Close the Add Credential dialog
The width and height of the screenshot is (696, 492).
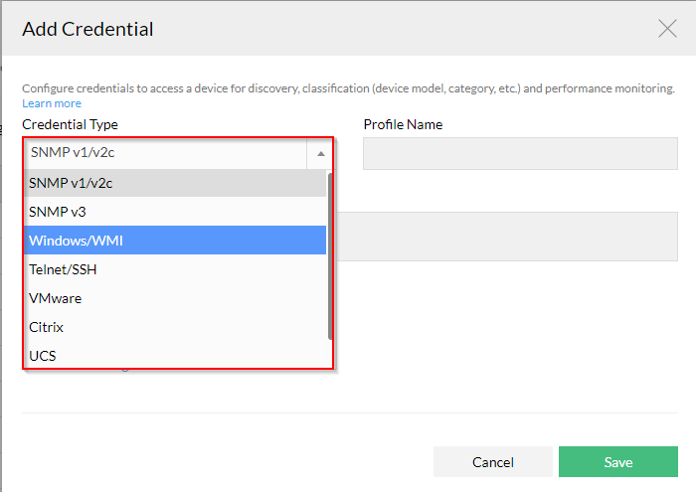(x=667, y=29)
